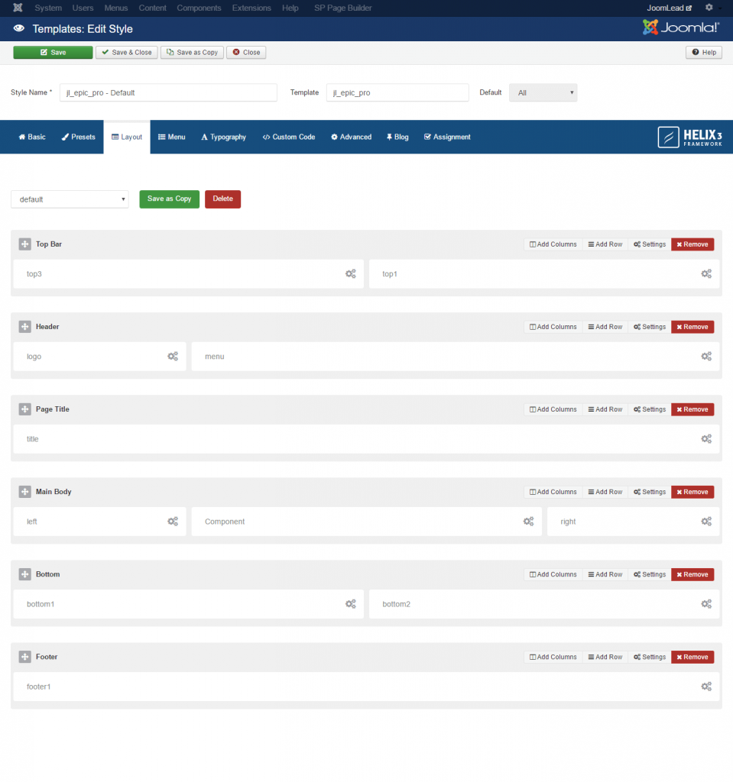Open the Extensions menu
The height and width of the screenshot is (782, 733).
(x=251, y=8)
